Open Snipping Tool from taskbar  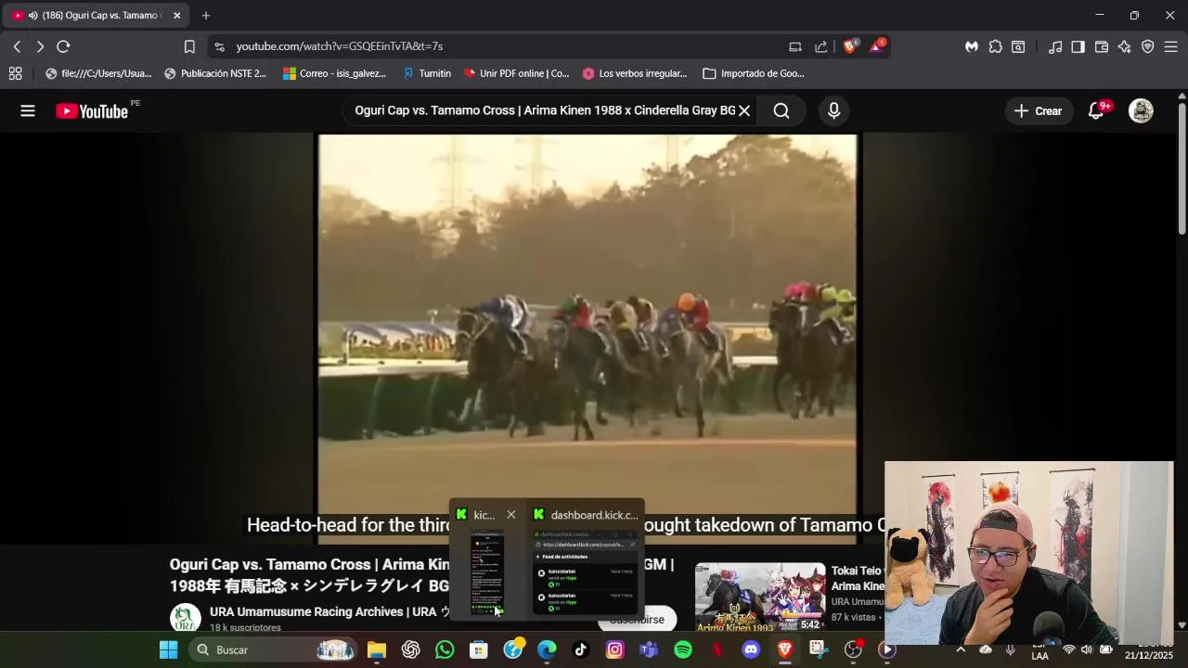[x=818, y=649]
